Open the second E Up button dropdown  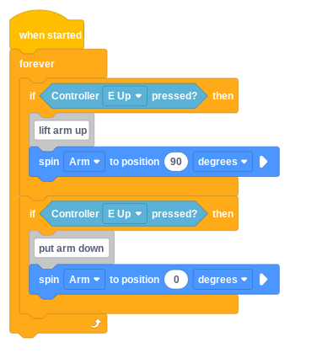[x=125, y=214]
